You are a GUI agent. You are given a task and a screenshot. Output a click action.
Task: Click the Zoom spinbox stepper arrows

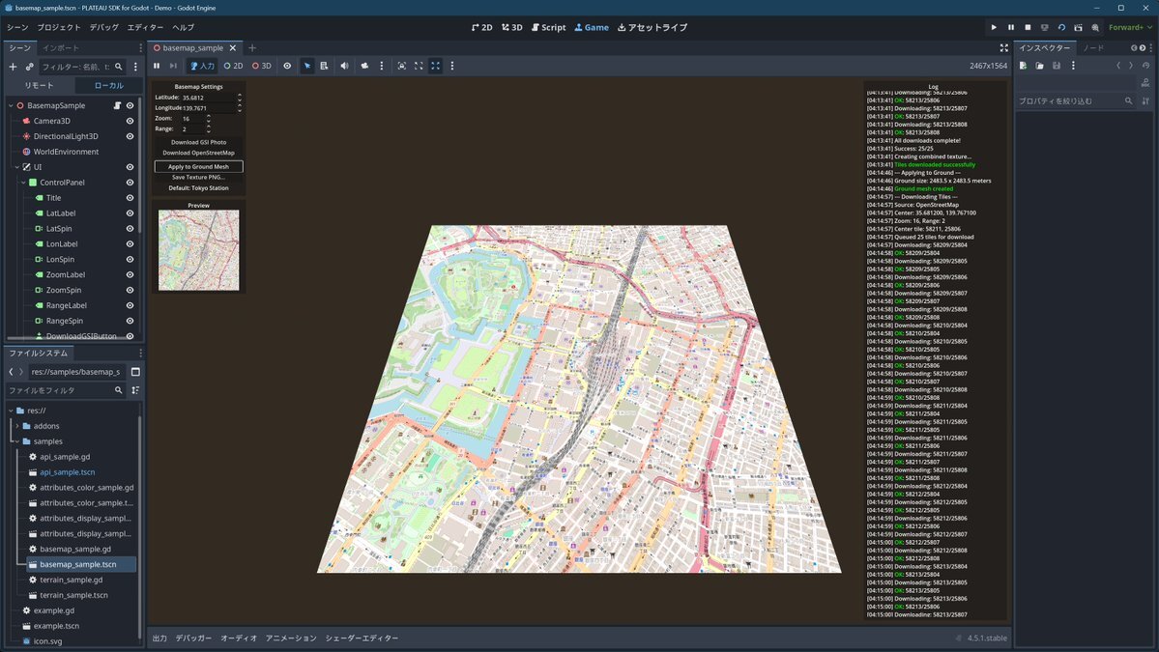click(x=208, y=118)
